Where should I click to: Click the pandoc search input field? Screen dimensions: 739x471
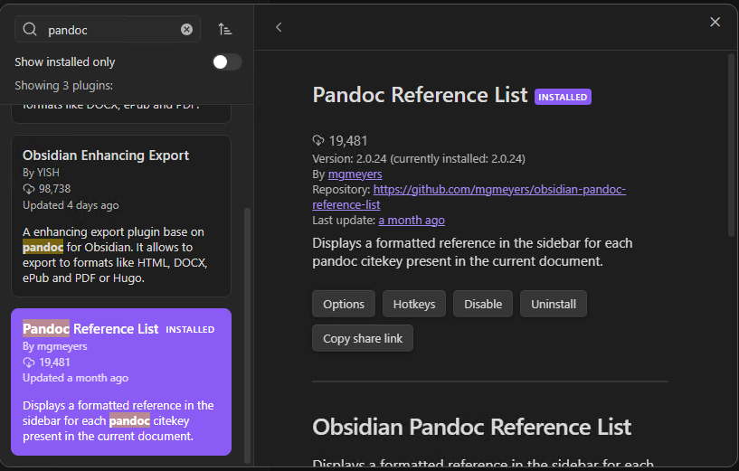pos(108,30)
